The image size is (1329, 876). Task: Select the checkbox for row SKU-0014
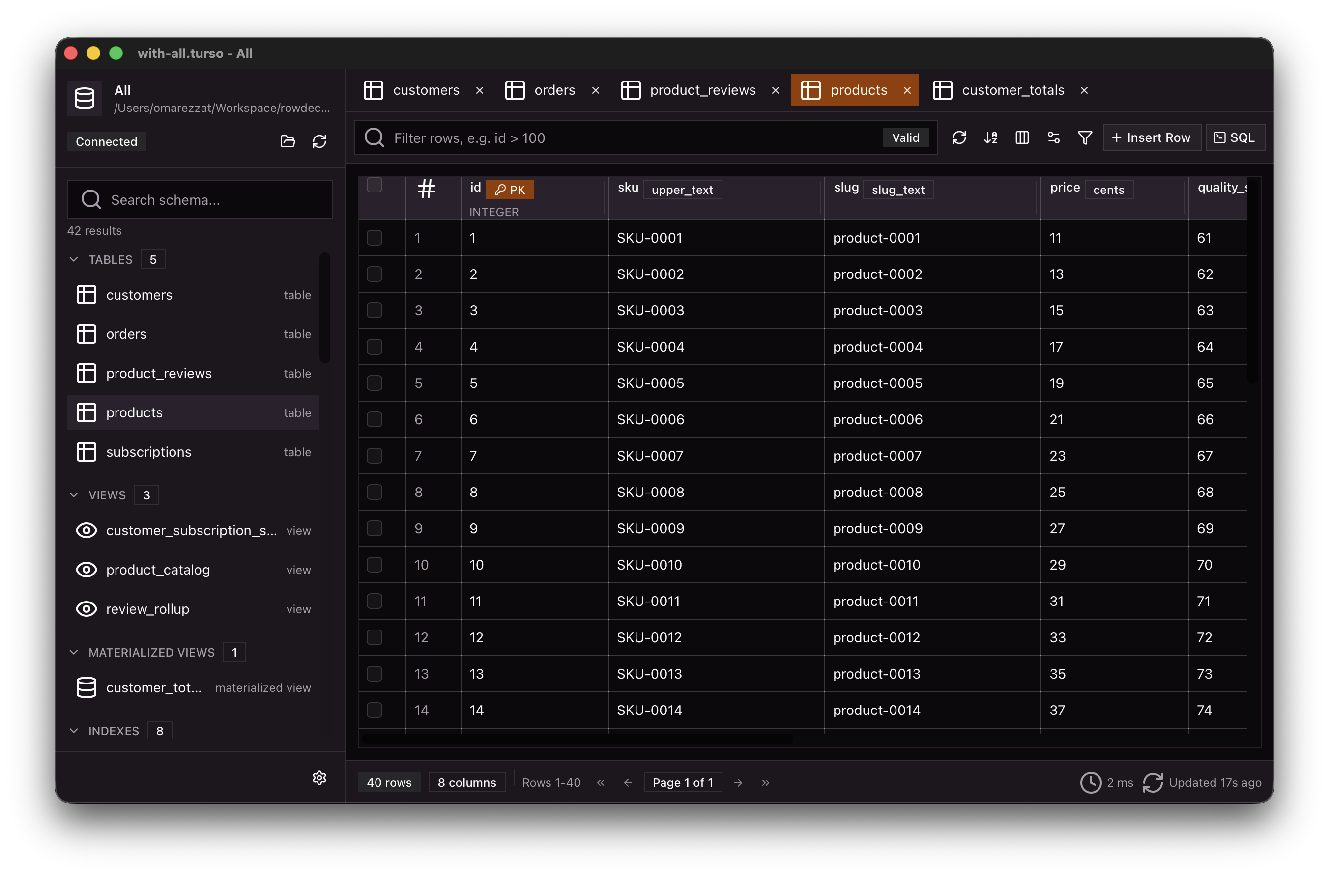click(374, 710)
